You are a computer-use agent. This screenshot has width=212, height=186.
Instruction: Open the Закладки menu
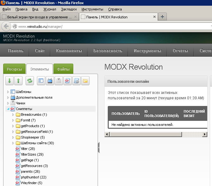pyautogui.click(x=69, y=9)
